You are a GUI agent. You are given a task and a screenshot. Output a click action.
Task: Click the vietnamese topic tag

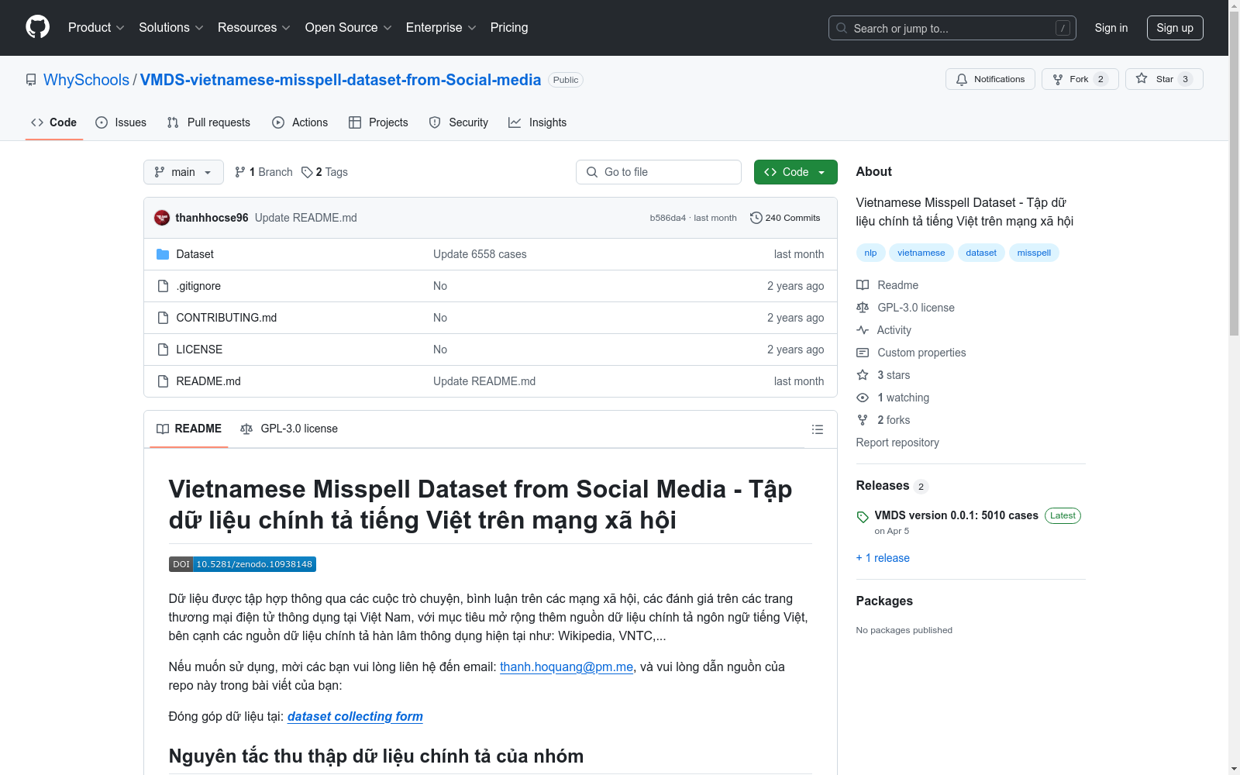pos(921,253)
